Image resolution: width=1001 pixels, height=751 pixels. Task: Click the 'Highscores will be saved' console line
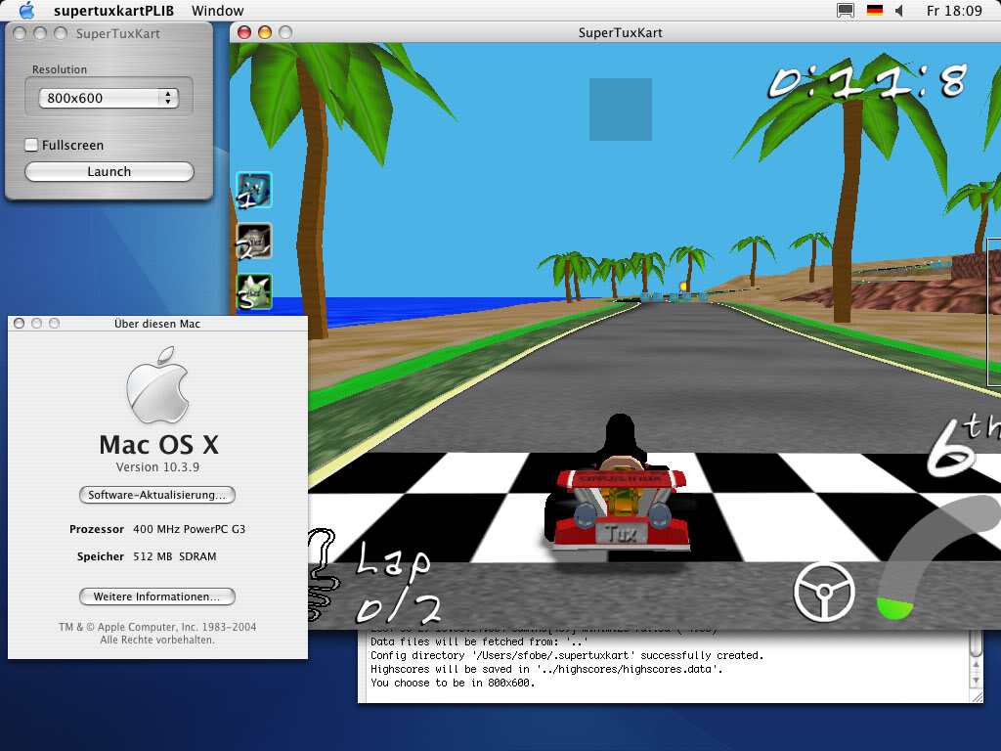[546, 669]
